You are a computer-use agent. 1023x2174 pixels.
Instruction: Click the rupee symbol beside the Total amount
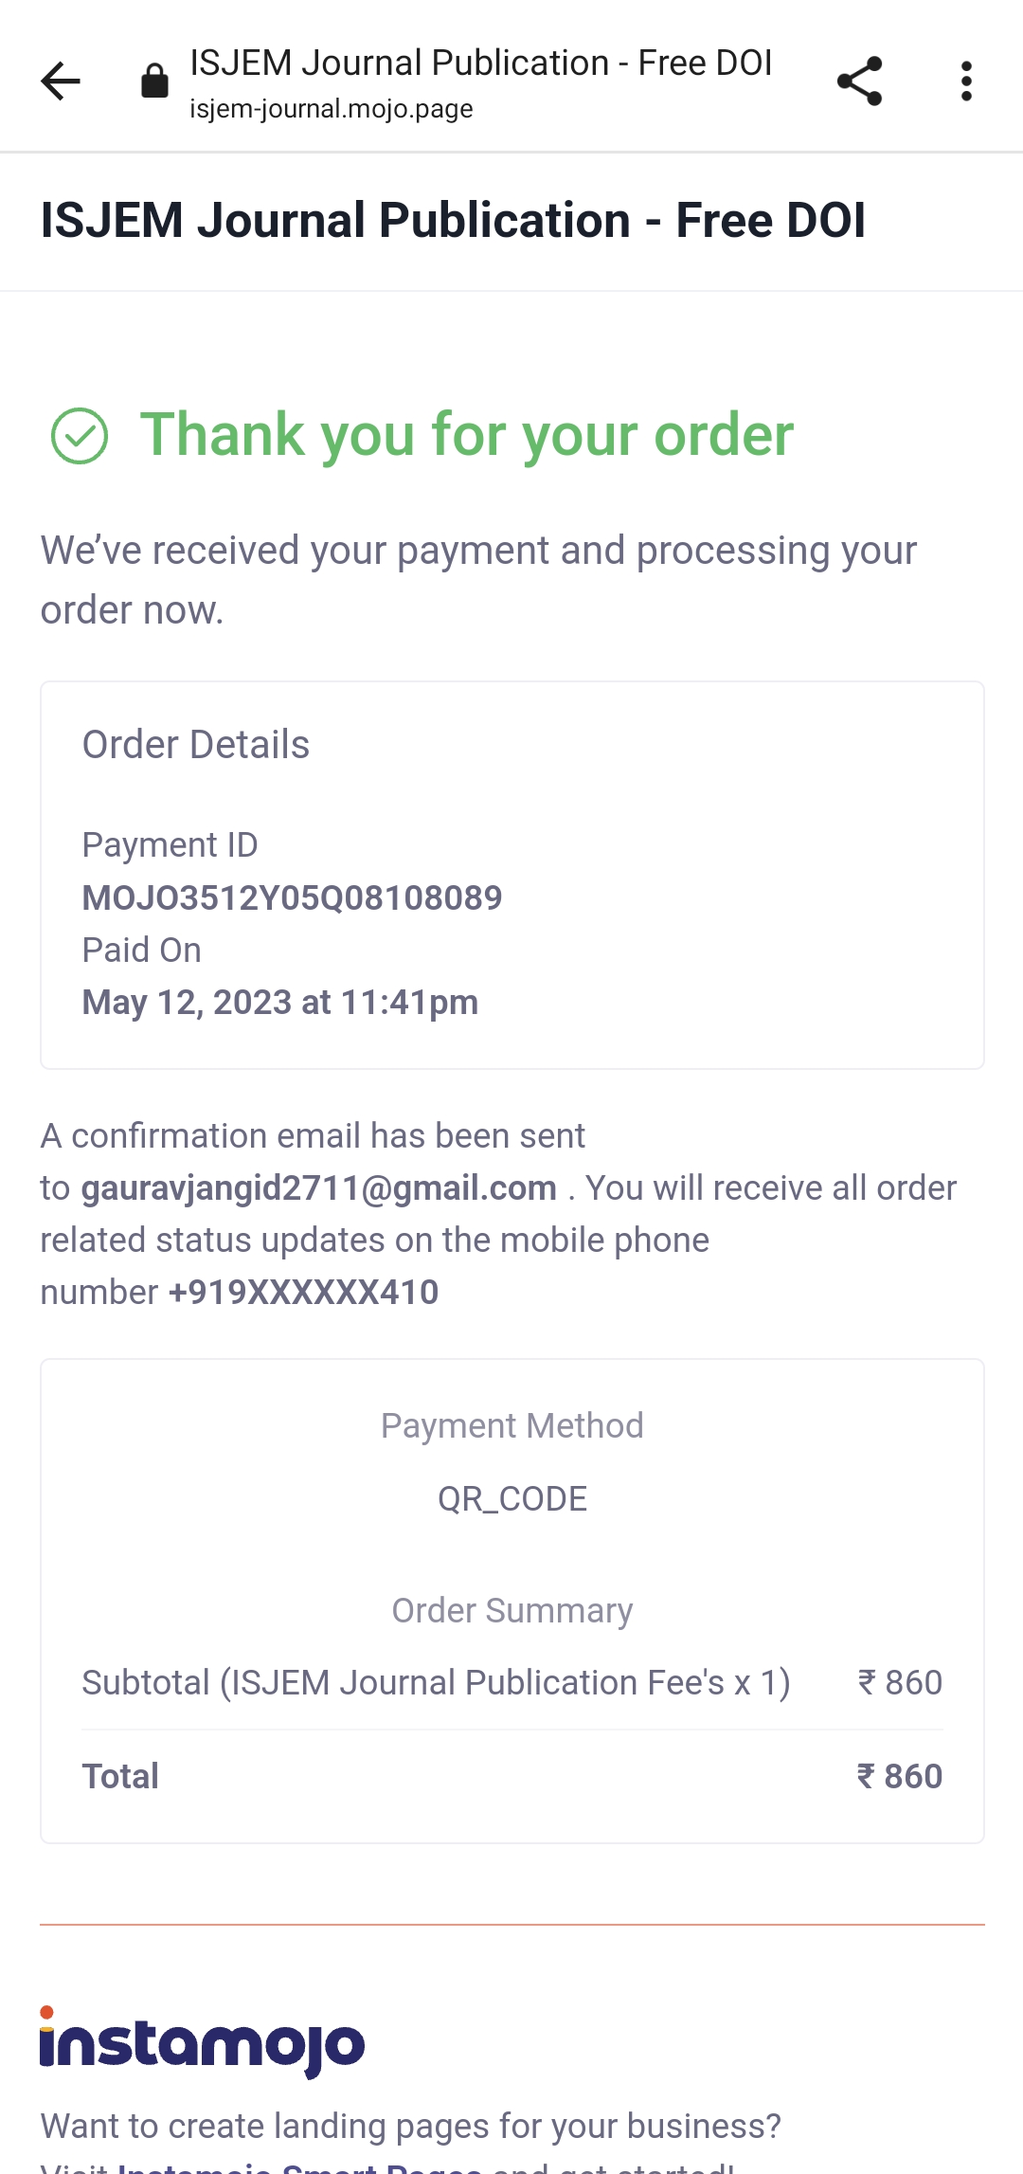tap(866, 1776)
